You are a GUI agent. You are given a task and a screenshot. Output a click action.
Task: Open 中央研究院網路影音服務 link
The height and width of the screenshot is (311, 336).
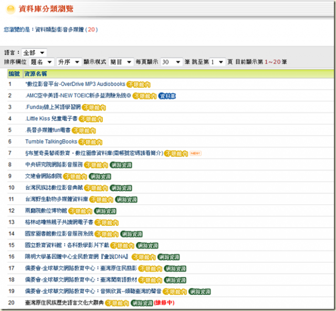click(54, 164)
